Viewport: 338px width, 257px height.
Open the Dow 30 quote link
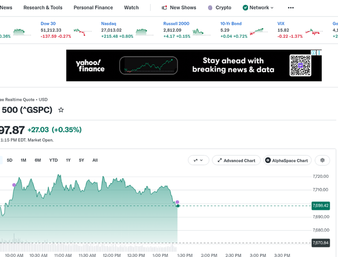(x=48, y=23)
